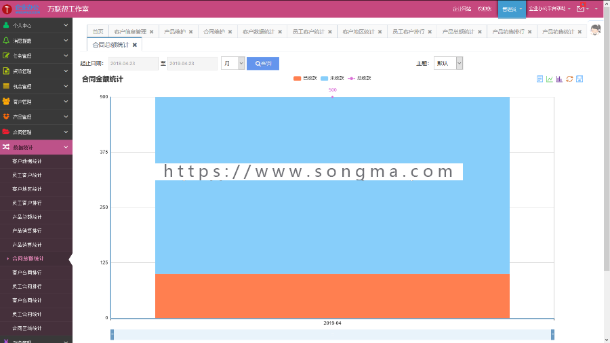Click the bell icon for 消息提醒
610x343 pixels.
[6, 41]
